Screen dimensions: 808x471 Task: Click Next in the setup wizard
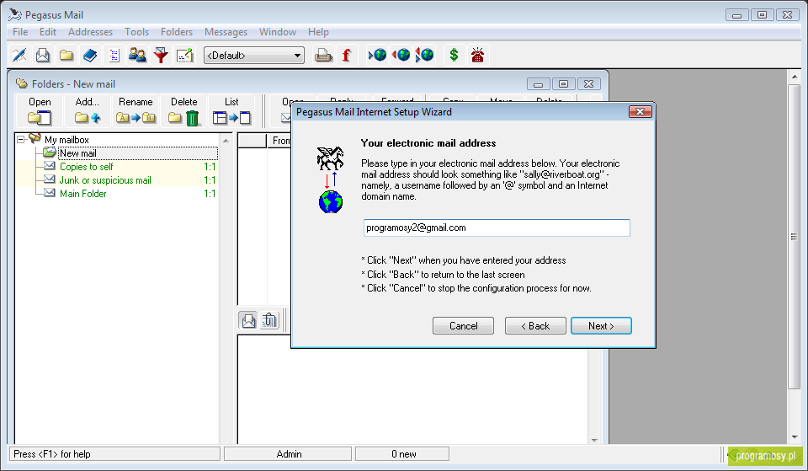click(601, 326)
